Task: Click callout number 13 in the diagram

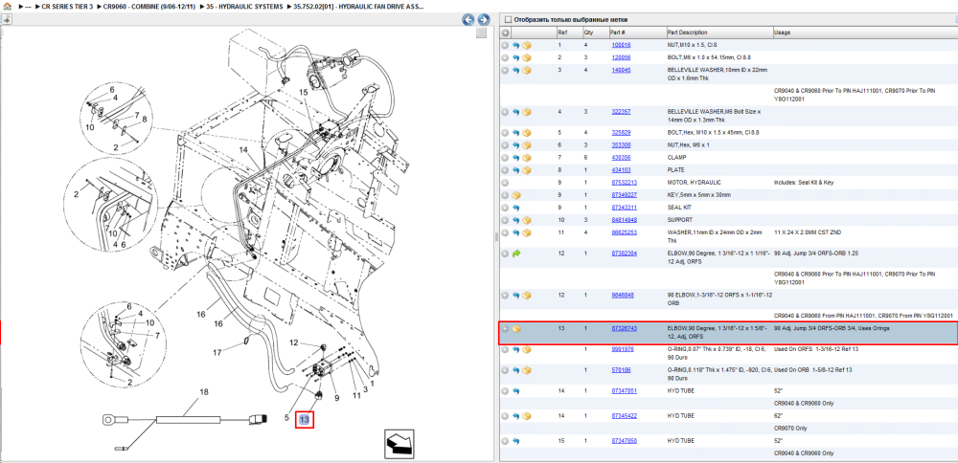Action: tap(305, 419)
